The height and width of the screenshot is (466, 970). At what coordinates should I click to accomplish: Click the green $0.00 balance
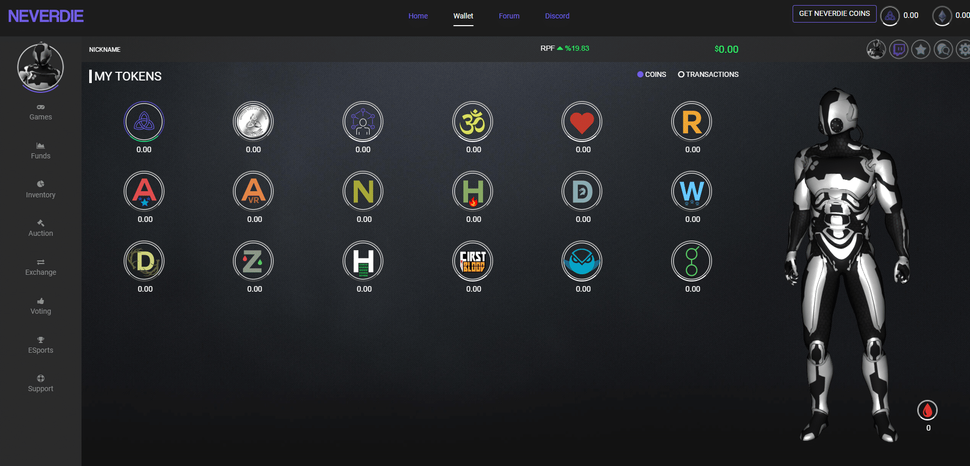pos(726,49)
